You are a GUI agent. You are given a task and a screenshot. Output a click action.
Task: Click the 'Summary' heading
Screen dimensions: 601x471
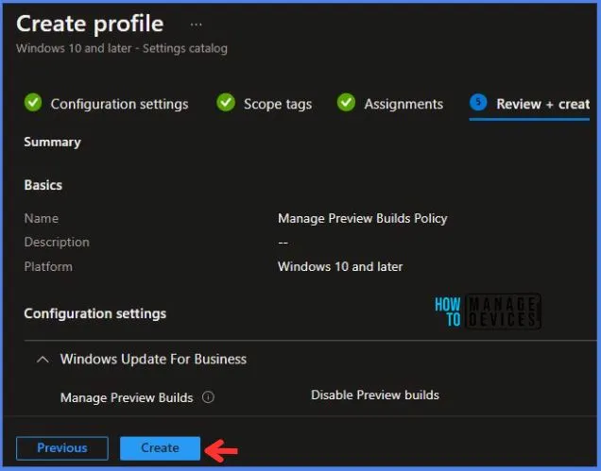pos(53,143)
